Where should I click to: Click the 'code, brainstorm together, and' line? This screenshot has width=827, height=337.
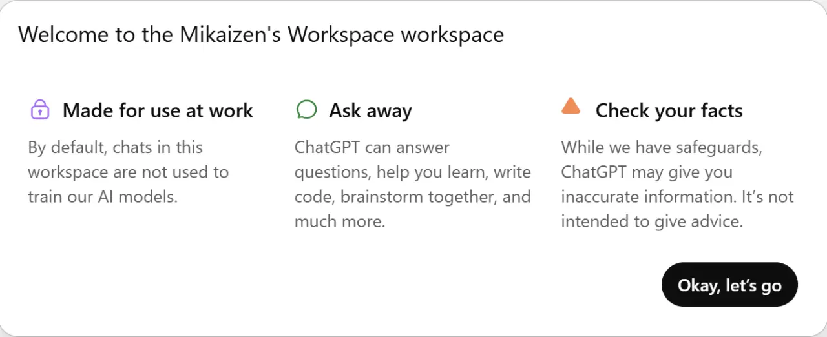pos(413,197)
